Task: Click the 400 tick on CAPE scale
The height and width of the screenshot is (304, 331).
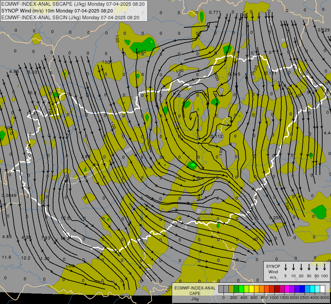Action: coord(244,298)
